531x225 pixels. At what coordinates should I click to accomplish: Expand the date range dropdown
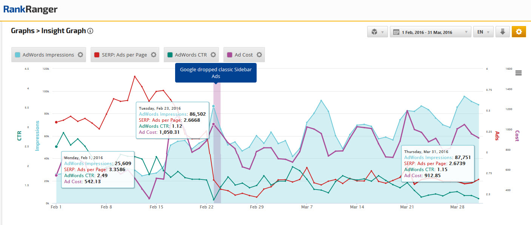tap(430, 32)
